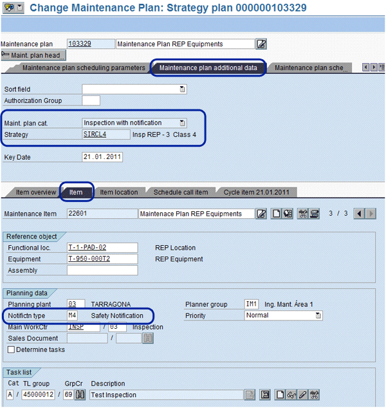Click the SIRCL4 strategy link
The image size is (386, 408).
[x=95, y=134]
